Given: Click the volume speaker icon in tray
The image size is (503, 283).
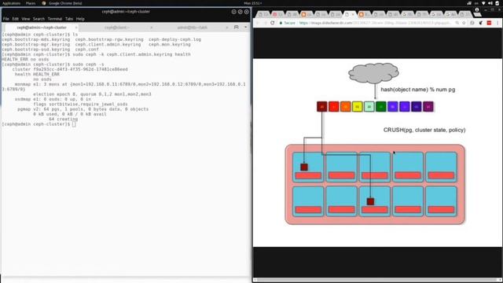Looking at the screenshot, I should point(490,3).
